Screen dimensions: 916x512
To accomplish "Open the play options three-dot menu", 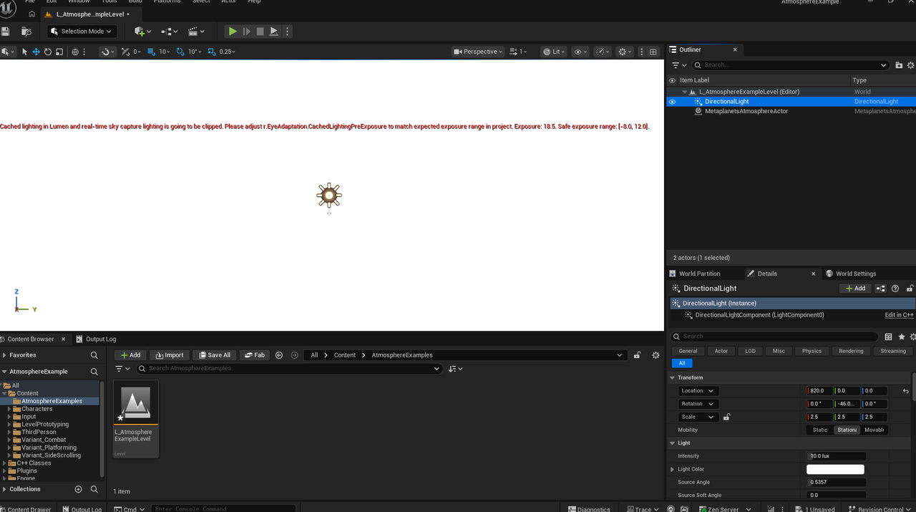I will coord(287,32).
